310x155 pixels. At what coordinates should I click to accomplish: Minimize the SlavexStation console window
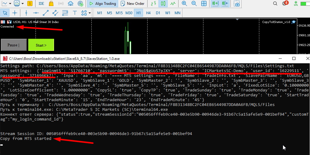(280, 58)
